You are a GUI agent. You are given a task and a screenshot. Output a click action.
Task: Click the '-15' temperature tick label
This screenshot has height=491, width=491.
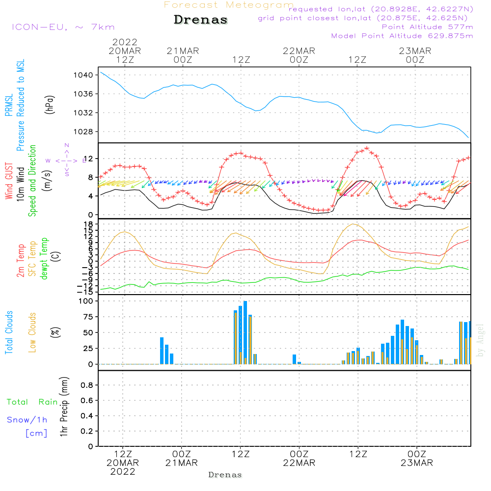(x=85, y=292)
